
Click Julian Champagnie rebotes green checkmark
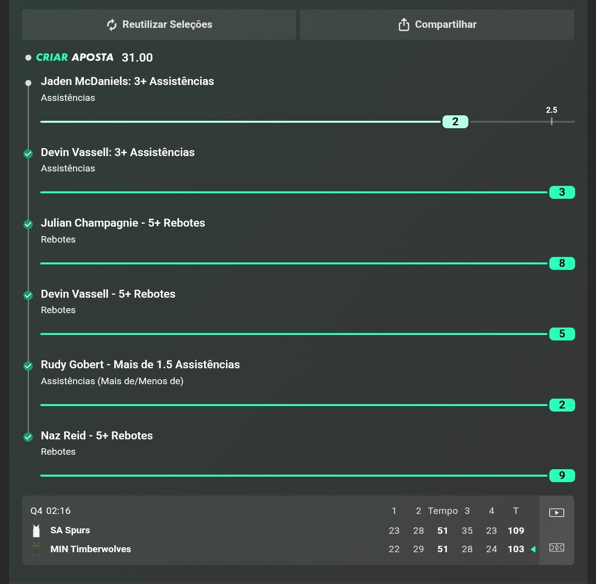(28, 225)
